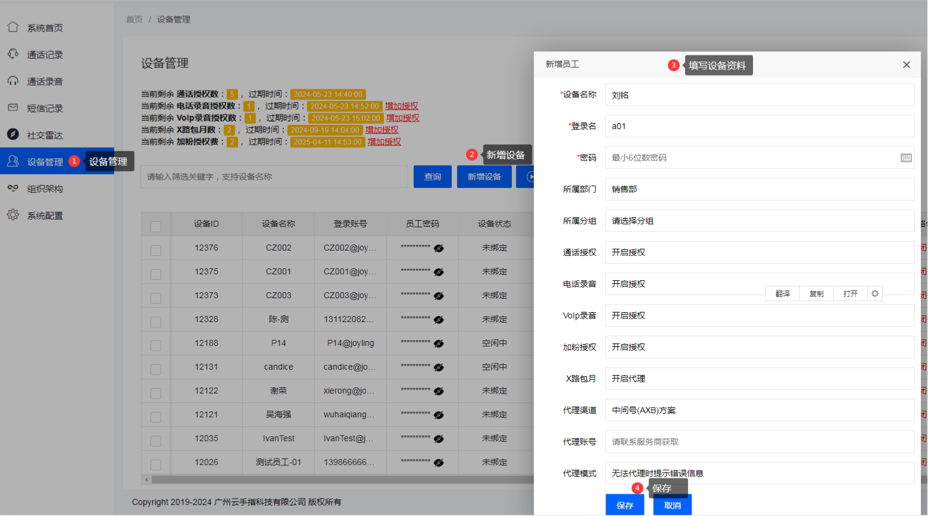Click 首页 in the breadcrumb
Image resolution: width=928 pixels, height=516 pixels.
135,20
